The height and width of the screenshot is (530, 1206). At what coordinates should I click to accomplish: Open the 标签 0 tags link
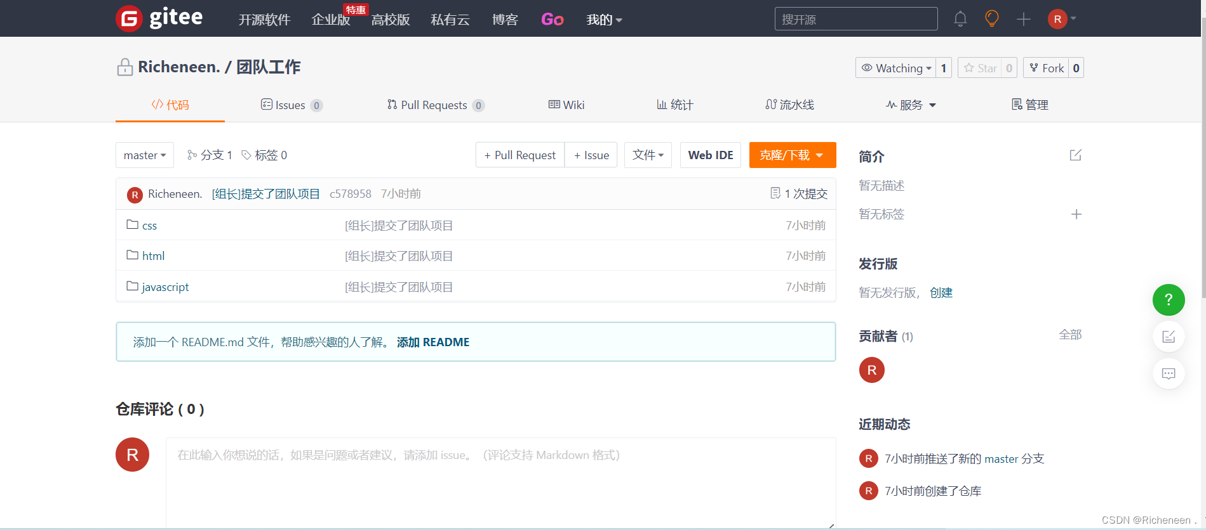coord(264,155)
